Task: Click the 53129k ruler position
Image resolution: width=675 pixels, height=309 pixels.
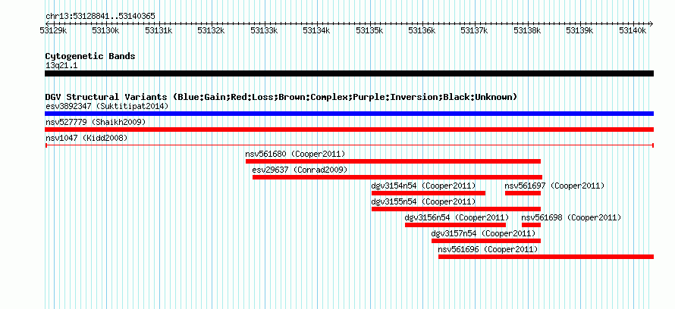Action: pos(54,30)
